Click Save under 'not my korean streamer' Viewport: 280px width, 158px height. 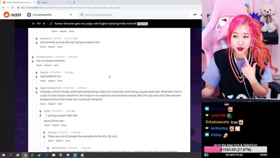tap(56, 65)
